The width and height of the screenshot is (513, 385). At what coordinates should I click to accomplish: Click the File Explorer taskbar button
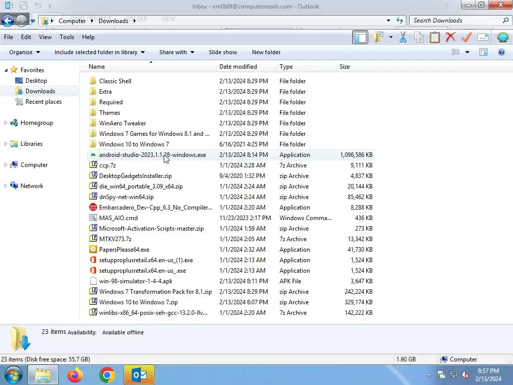[x=43, y=375]
